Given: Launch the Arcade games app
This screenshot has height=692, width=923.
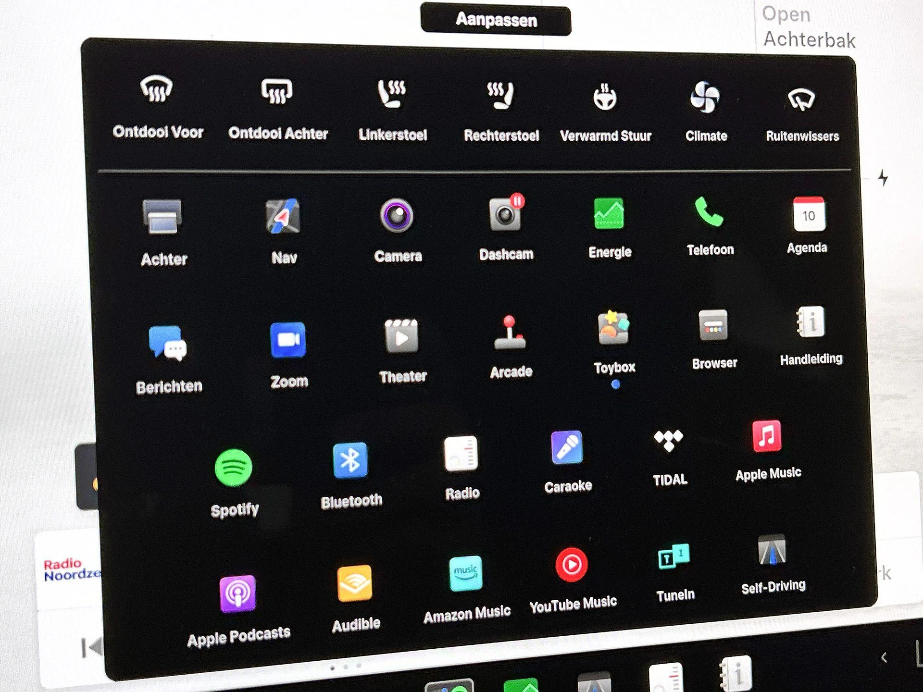Looking at the screenshot, I should (x=510, y=333).
